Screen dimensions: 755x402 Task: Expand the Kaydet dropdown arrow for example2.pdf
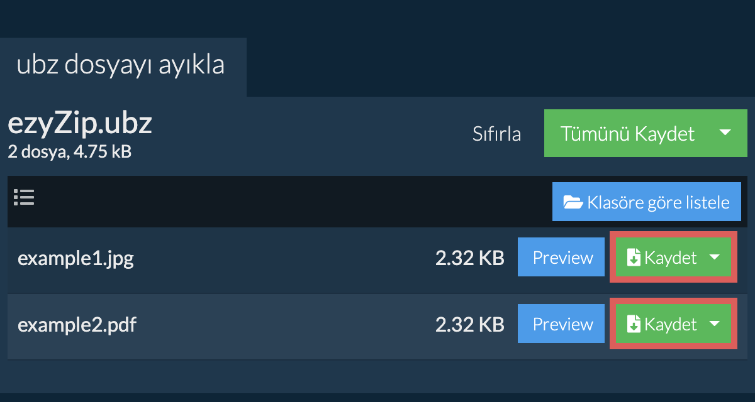(x=714, y=324)
